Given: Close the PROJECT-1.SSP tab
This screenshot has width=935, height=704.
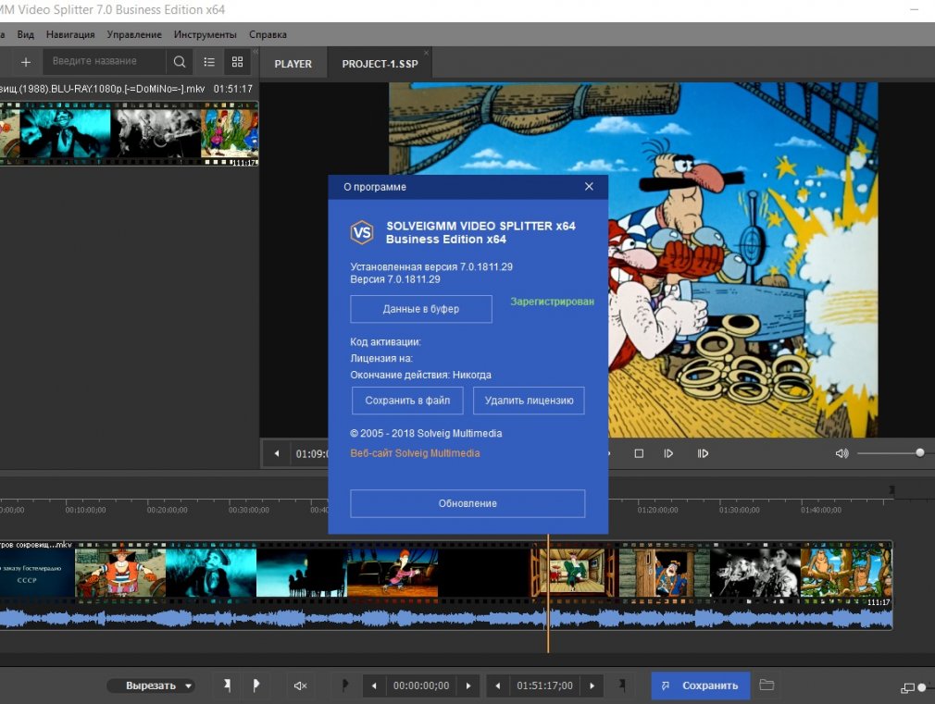Looking at the screenshot, I should click(426, 53).
